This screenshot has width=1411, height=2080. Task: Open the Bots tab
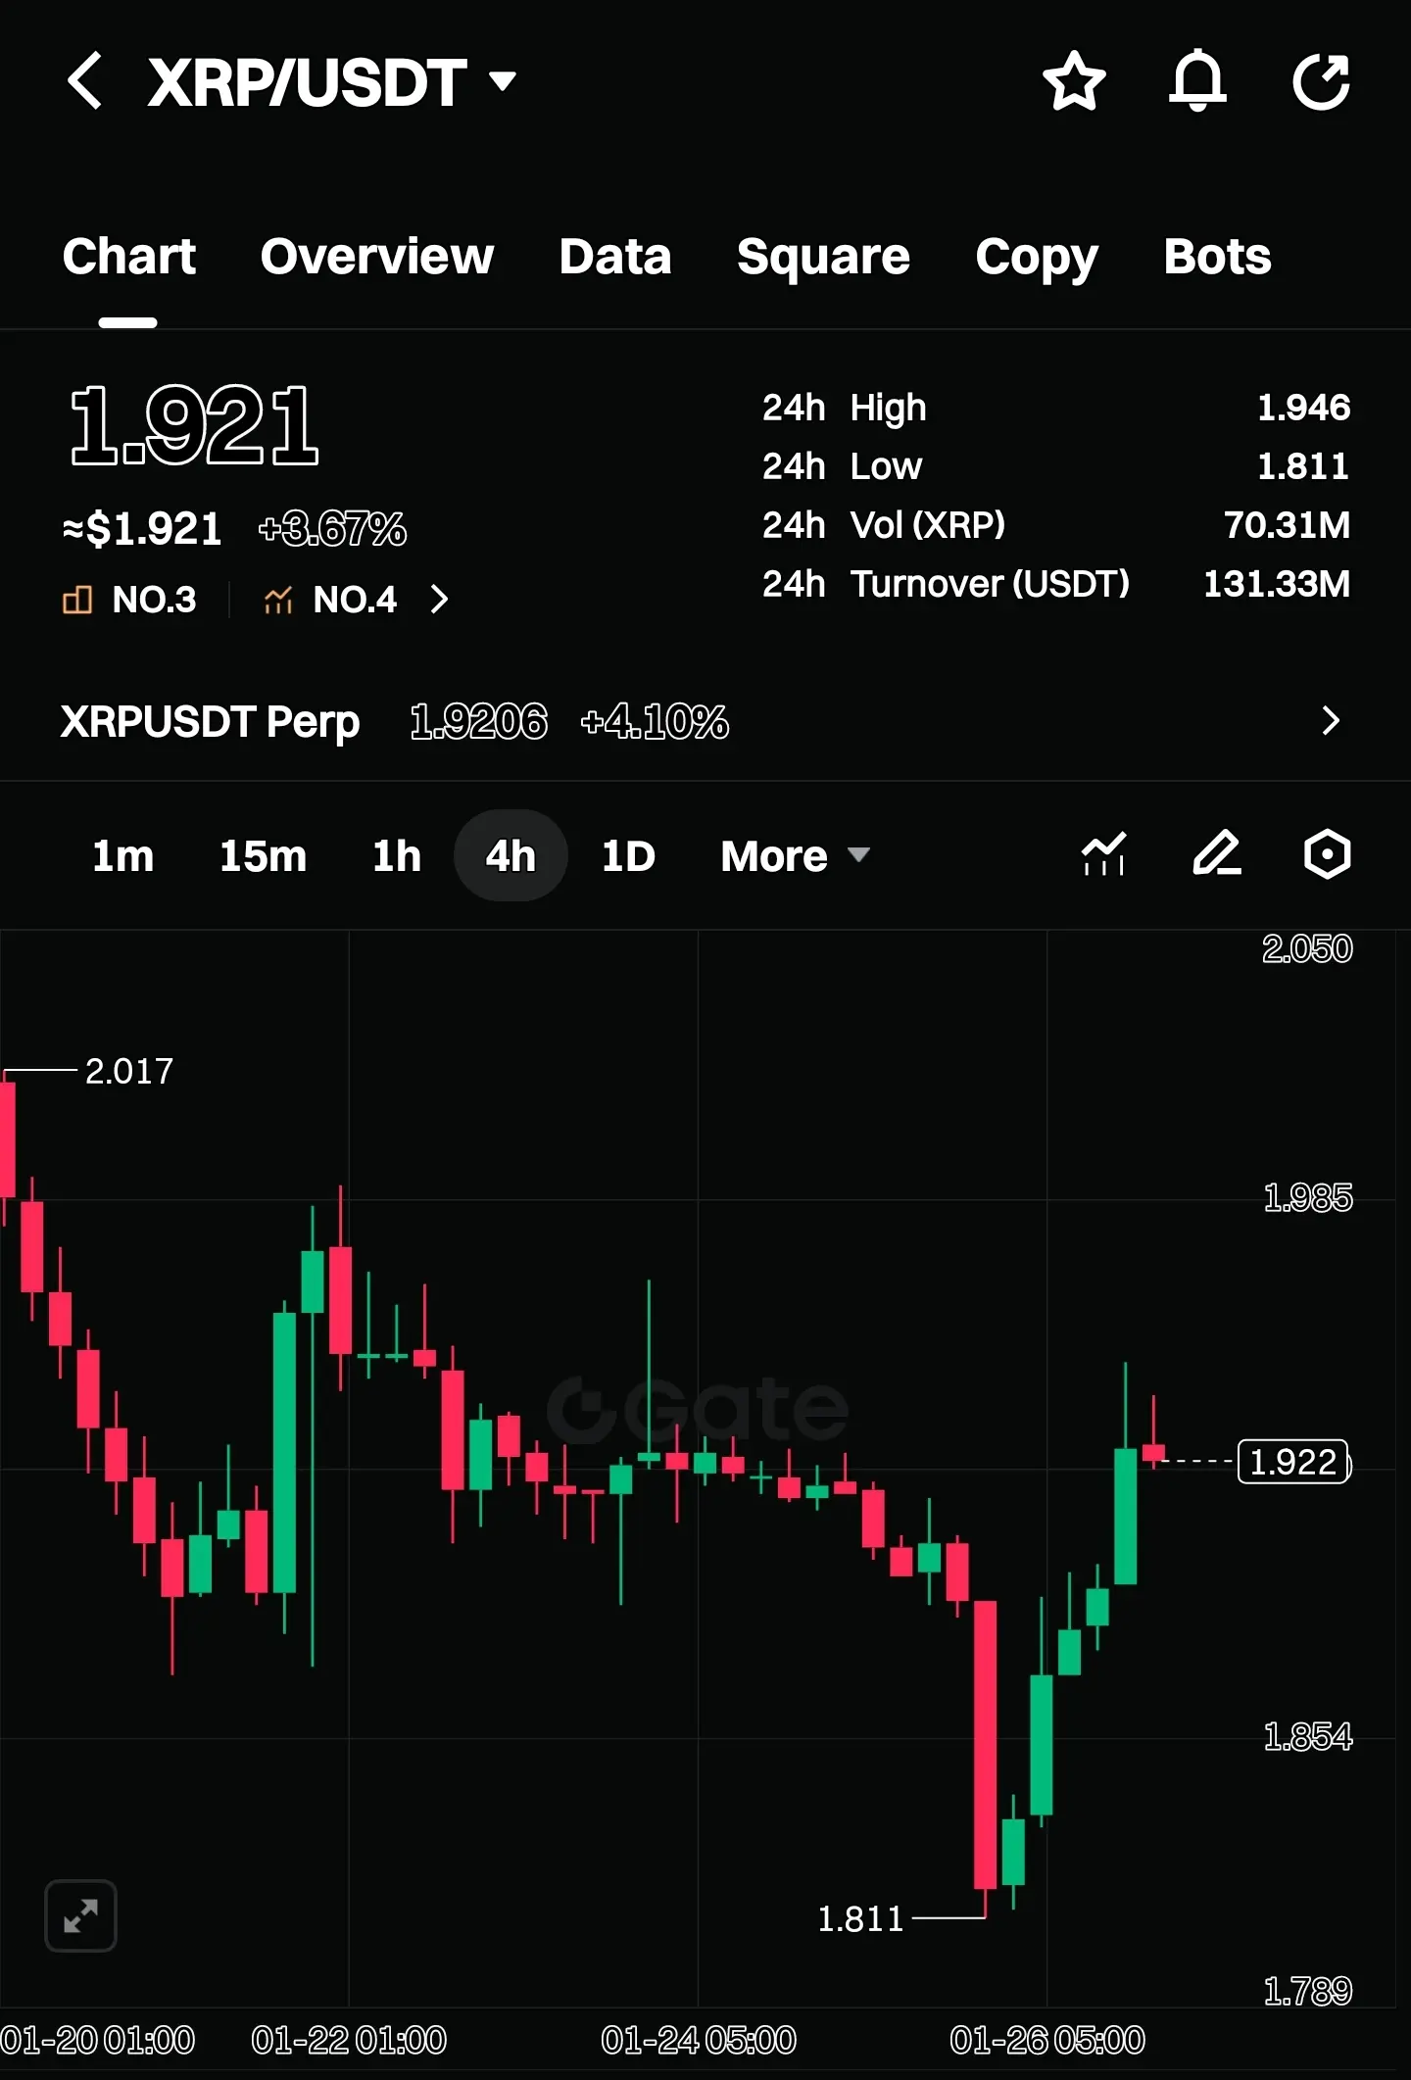(1217, 257)
